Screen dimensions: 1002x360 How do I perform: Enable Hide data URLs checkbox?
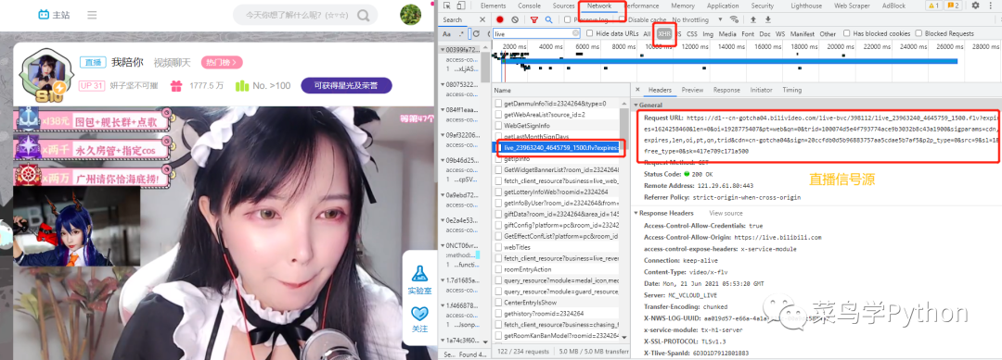[x=590, y=33]
